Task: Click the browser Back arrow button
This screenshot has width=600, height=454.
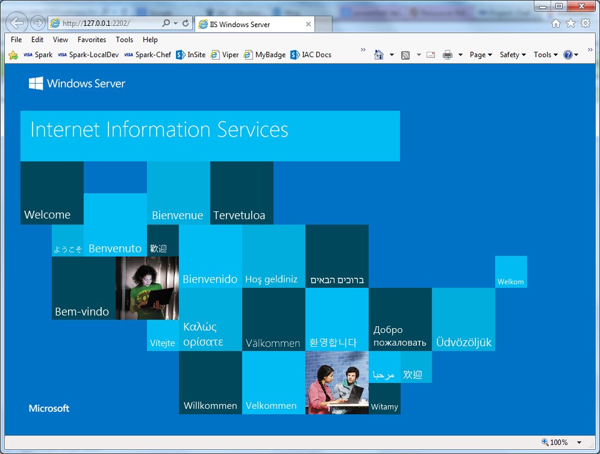Action: pyautogui.click(x=17, y=23)
